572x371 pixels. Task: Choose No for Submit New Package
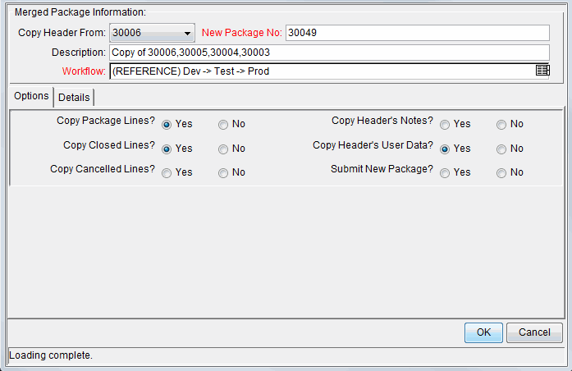click(501, 173)
